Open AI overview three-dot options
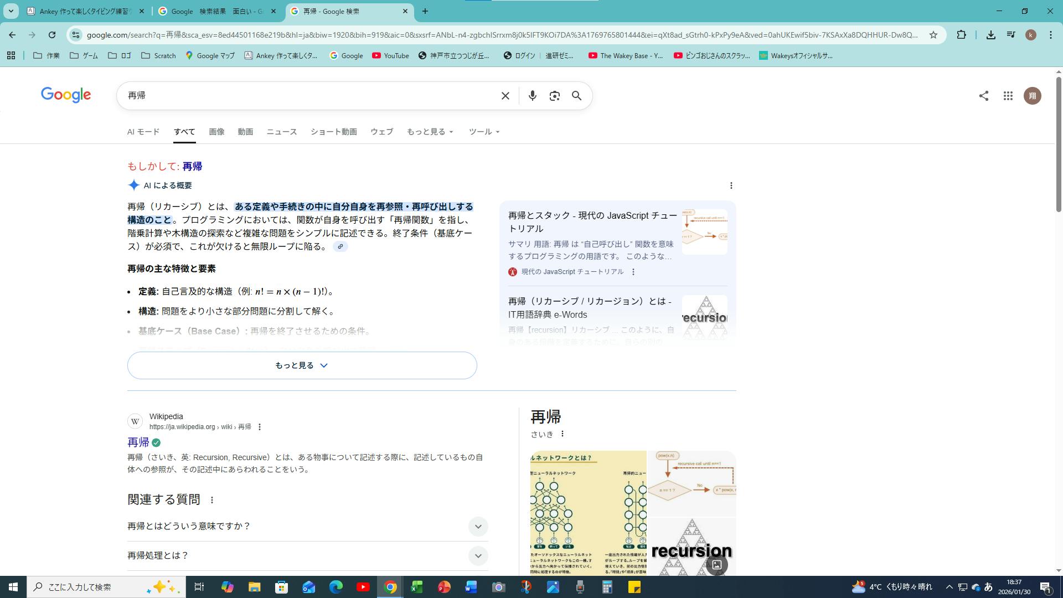 (x=731, y=185)
